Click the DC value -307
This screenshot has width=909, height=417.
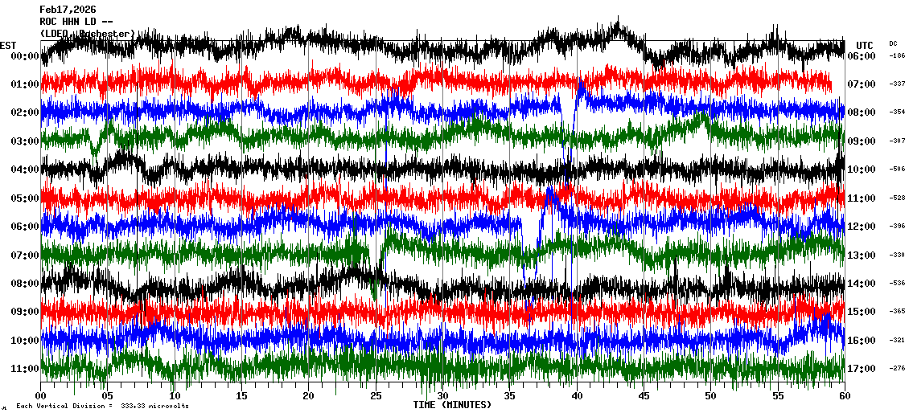[x=897, y=141]
